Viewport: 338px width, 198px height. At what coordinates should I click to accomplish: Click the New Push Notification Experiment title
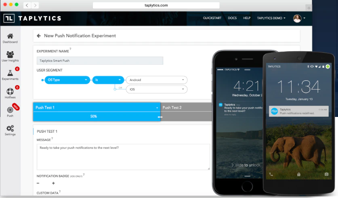(80, 36)
